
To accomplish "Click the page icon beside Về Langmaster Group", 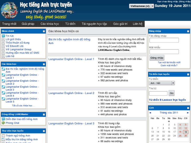I will pyautogui.click(x=3, y=50).
